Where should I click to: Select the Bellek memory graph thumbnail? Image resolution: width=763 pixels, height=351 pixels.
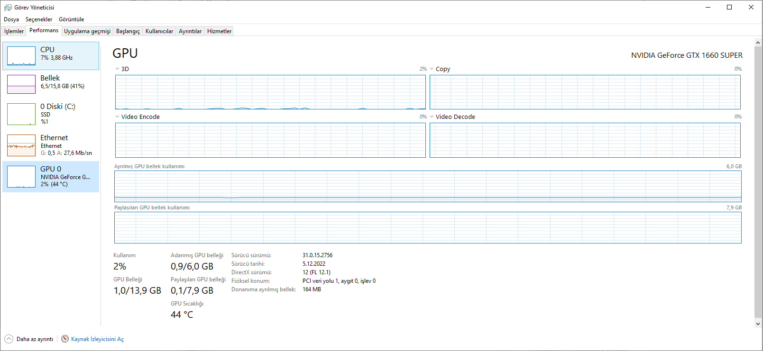[21, 84]
